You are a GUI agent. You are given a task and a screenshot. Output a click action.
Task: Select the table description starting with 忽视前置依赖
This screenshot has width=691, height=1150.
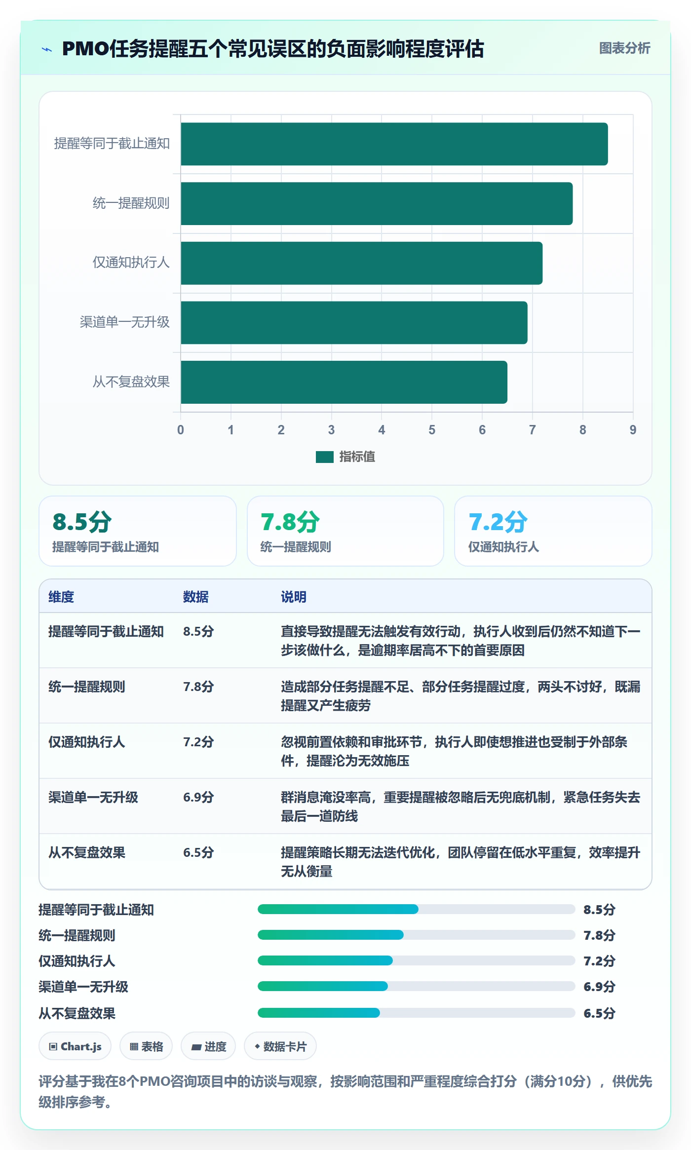(454, 751)
